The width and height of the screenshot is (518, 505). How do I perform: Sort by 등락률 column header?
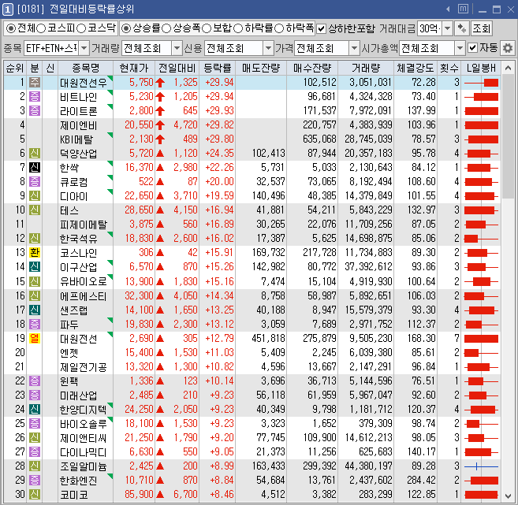coord(218,68)
